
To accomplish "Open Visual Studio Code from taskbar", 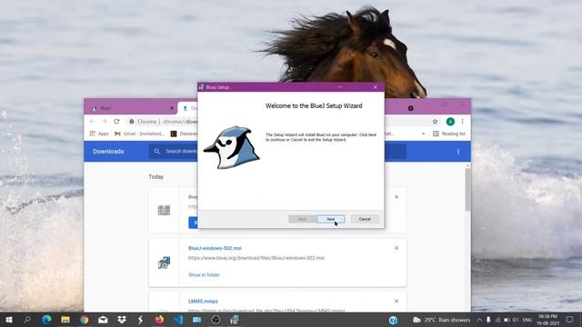I will [178, 320].
